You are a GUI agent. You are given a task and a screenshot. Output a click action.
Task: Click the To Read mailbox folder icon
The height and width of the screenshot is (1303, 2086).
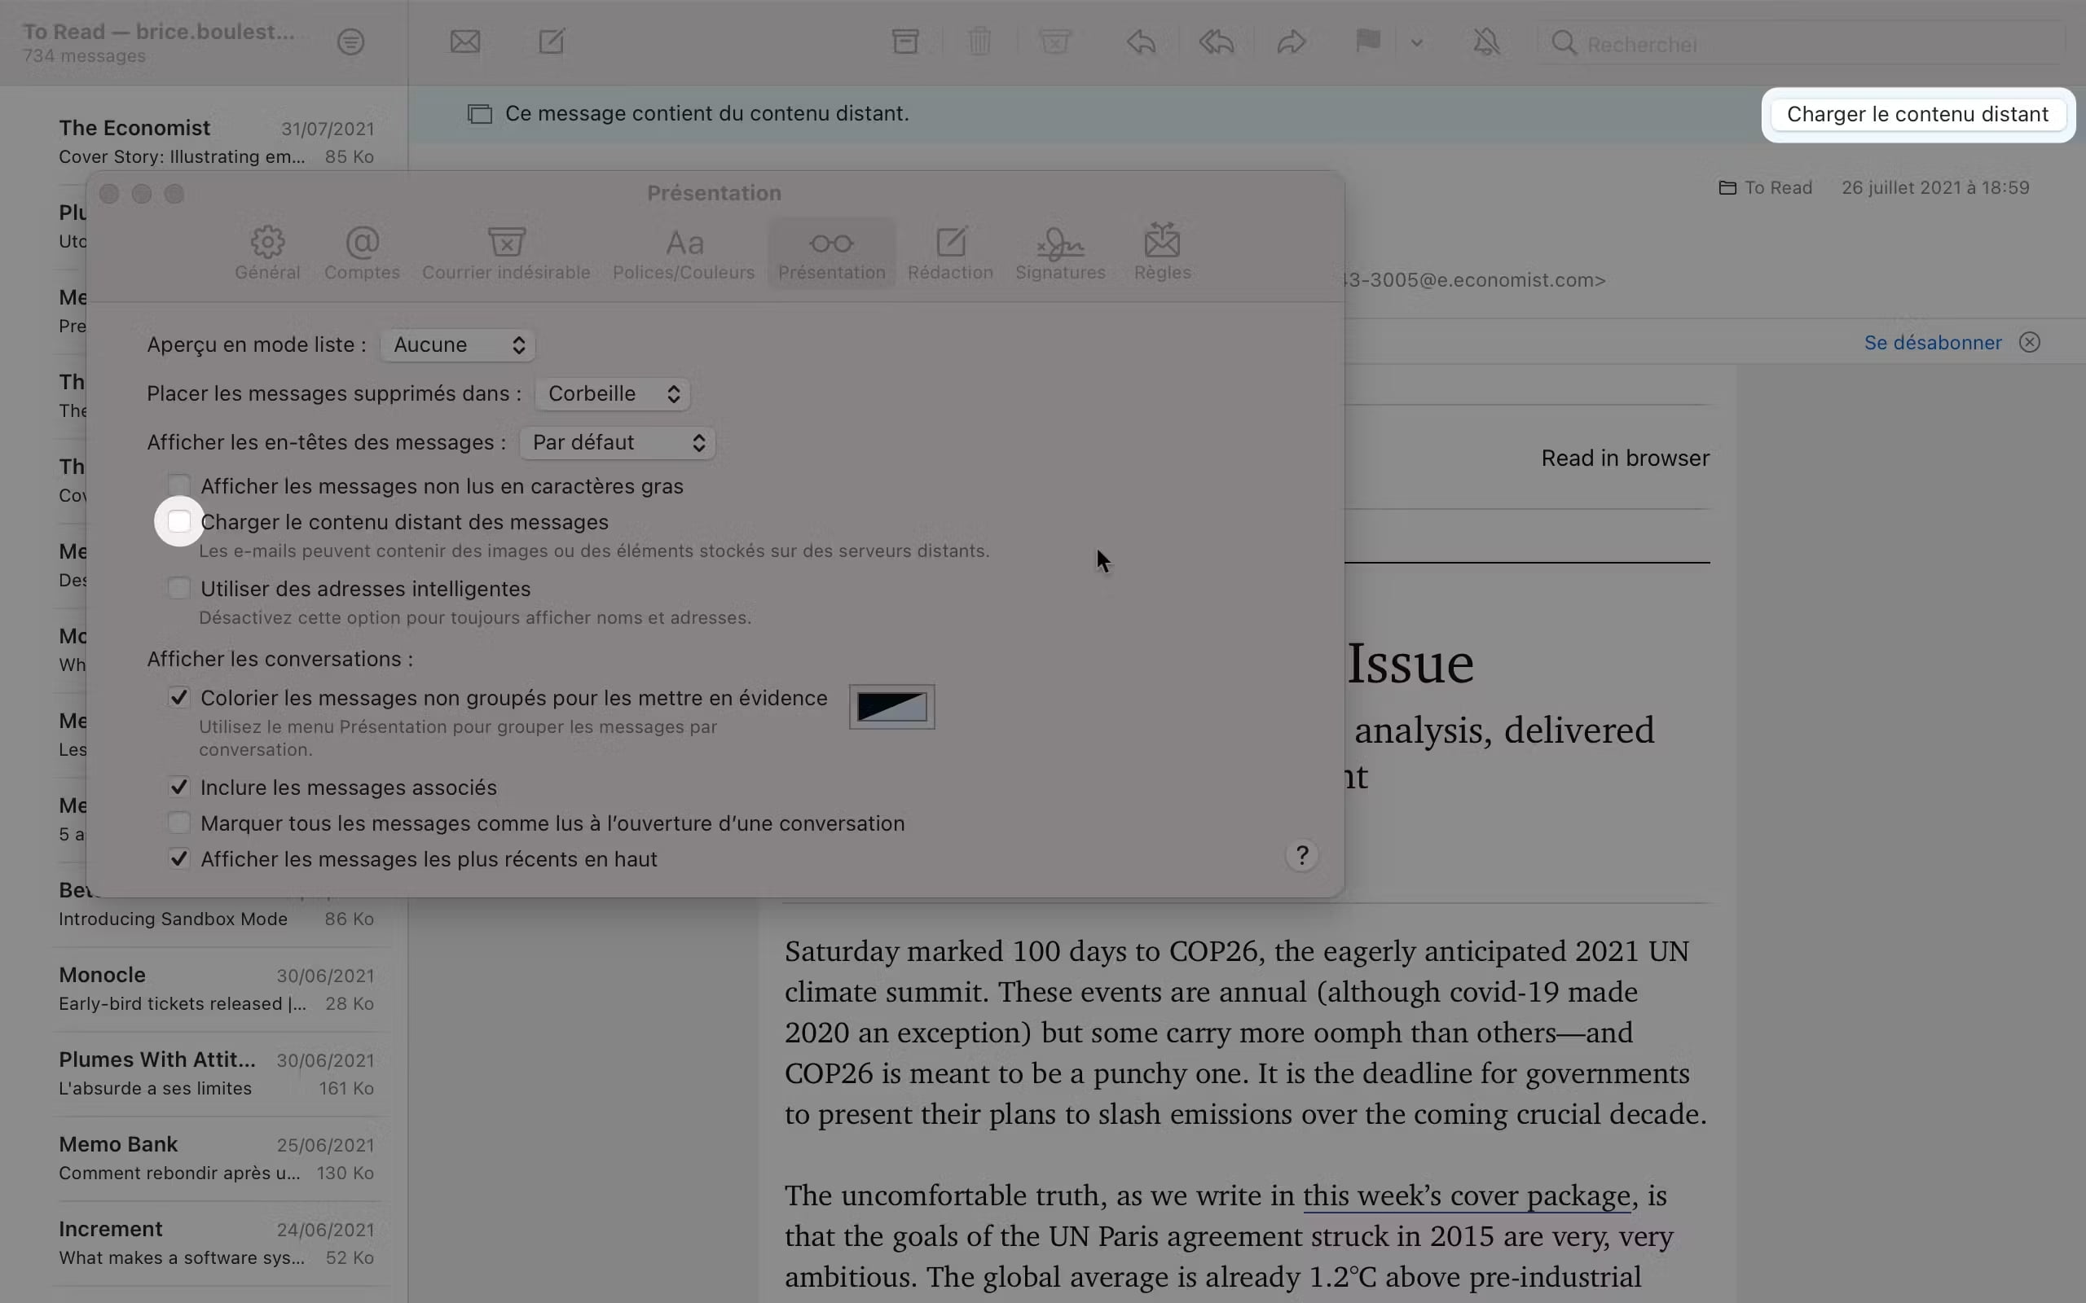pyautogui.click(x=1727, y=188)
